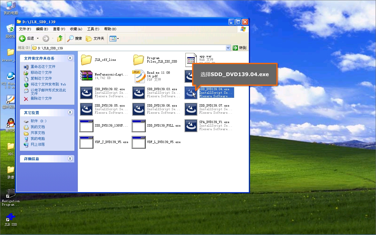Select the VDF_L_DVD139_V5.exe file icon

click(139, 142)
